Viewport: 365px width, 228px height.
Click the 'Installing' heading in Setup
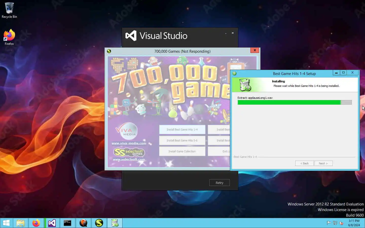pos(278,81)
